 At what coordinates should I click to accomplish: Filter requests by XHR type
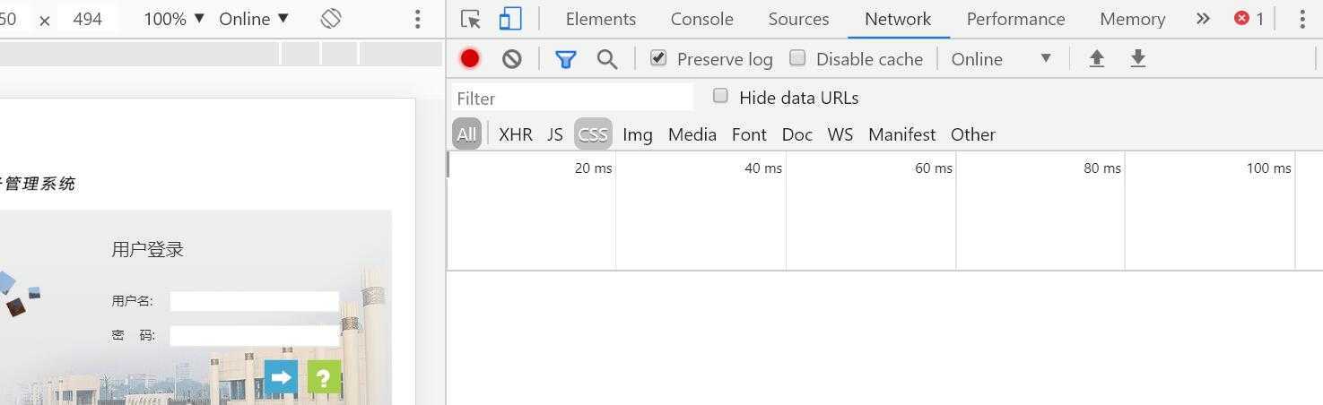pyautogui.click(x=516, y=134)
